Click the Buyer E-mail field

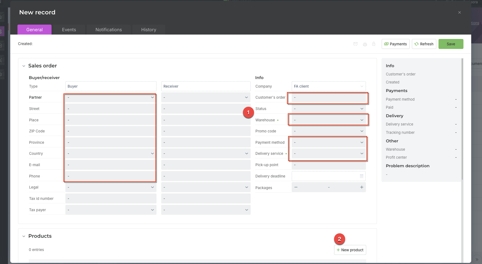(111, 165)
